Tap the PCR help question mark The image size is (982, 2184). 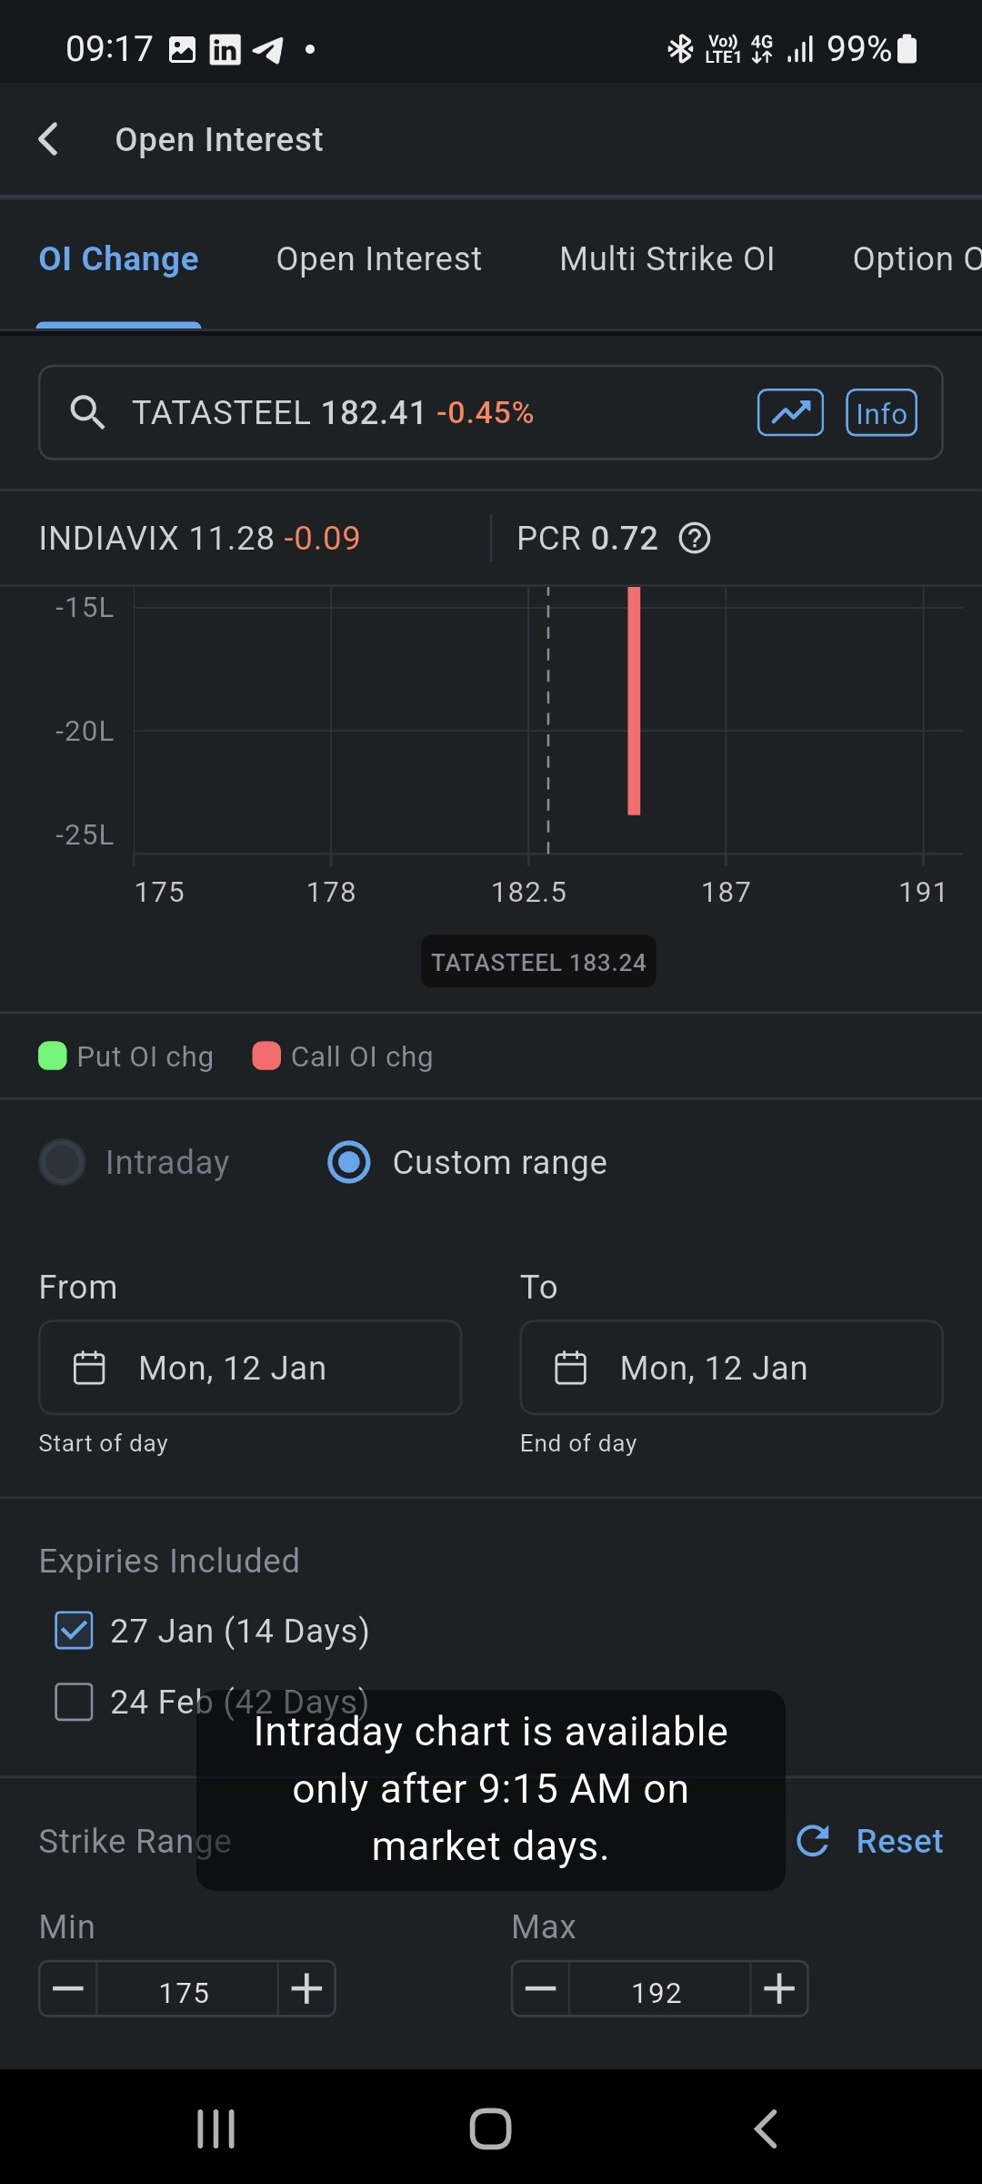tap(695, 539)
